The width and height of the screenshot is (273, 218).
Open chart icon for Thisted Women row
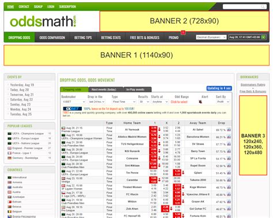click(229, 187)
